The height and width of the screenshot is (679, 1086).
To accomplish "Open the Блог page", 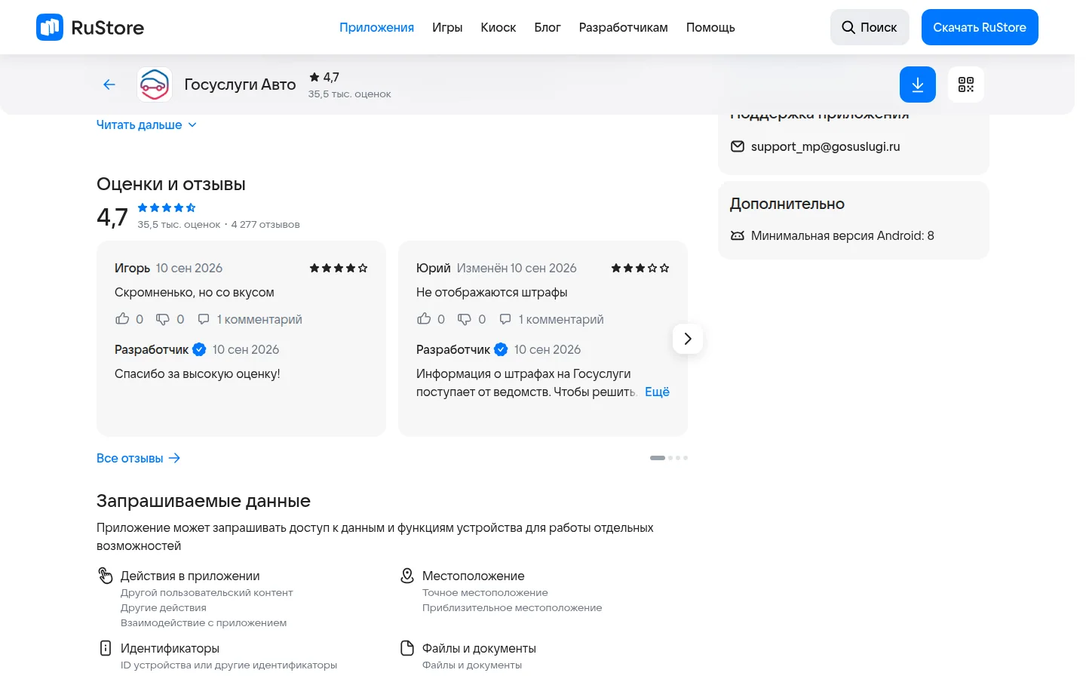I will tap(548, 27).
